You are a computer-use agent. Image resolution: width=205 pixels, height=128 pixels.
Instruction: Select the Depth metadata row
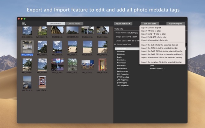[119, 57]
